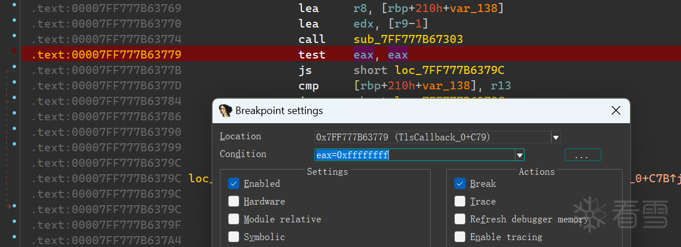This screenshot has width=681, height=247.
Task: Open the Location dropdown arrow
Action: [x=555, y=138]
